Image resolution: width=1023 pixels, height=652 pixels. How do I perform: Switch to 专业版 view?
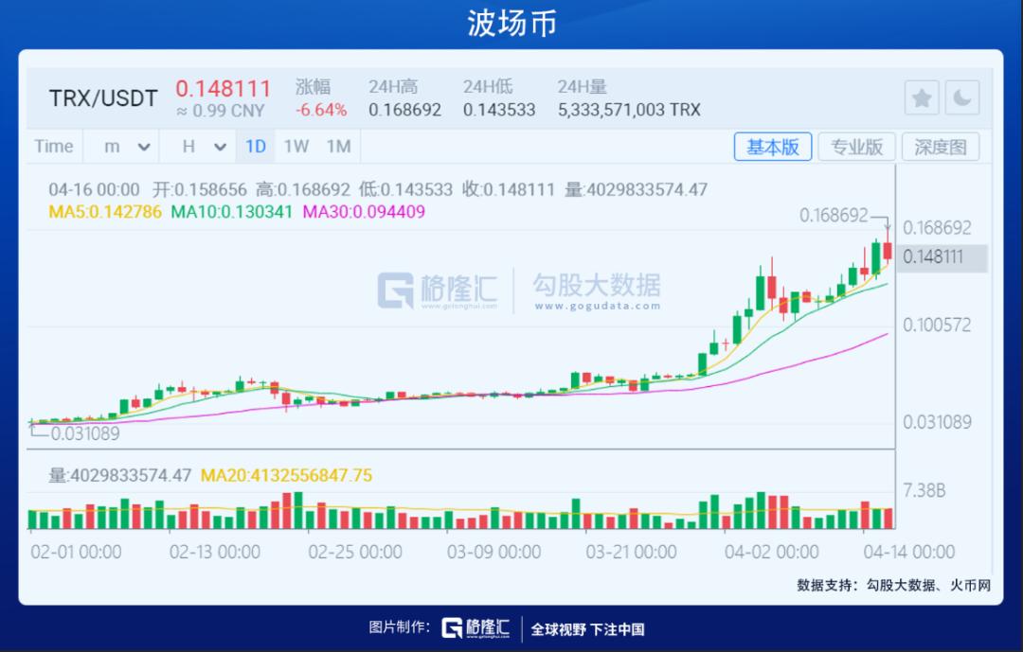856,147
